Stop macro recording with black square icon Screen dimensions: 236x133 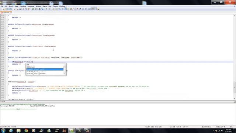(x=80, y=9)
